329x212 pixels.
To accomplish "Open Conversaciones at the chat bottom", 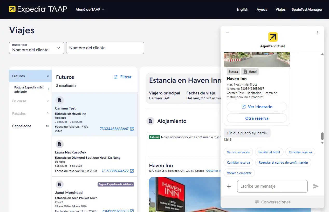I will point(272,202).
